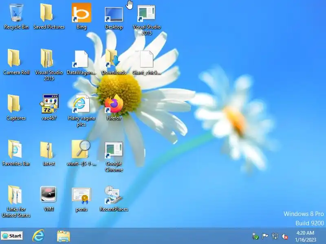Open Internet Explorer from the taskbar
The image size is (326, 244).
38,236
